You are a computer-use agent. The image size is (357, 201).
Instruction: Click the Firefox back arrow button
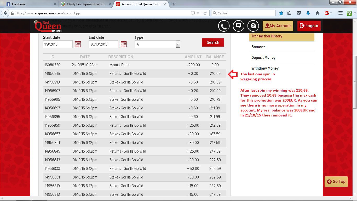[5, 13]
